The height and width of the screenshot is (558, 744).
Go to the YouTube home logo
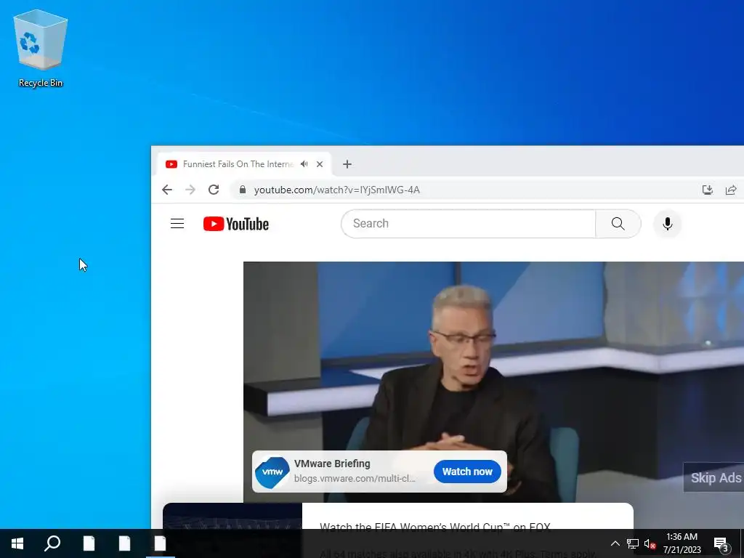pyautogui.click(x=236, y=224)
